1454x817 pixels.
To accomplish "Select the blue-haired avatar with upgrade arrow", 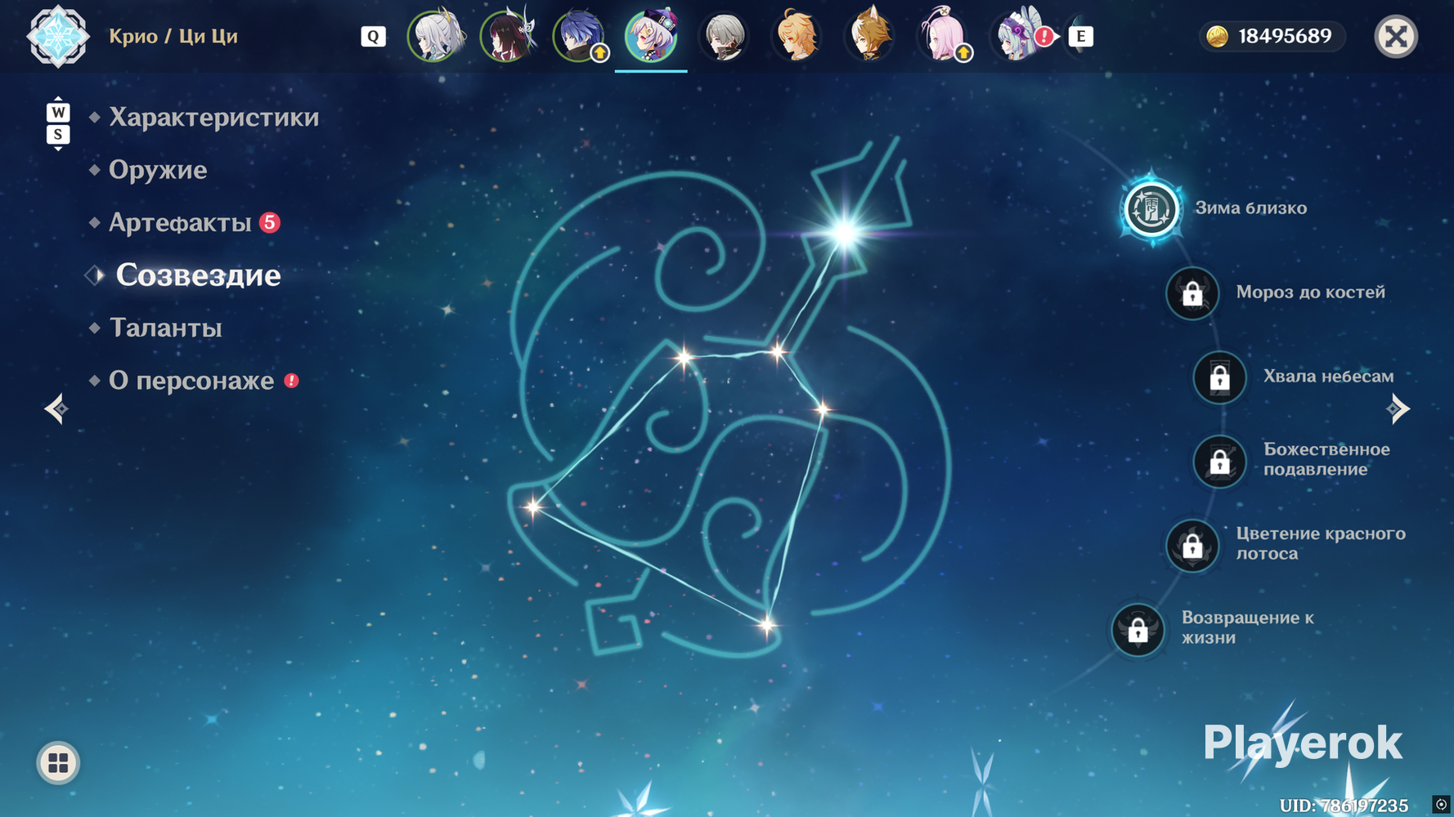I will (x=580, y=36).
